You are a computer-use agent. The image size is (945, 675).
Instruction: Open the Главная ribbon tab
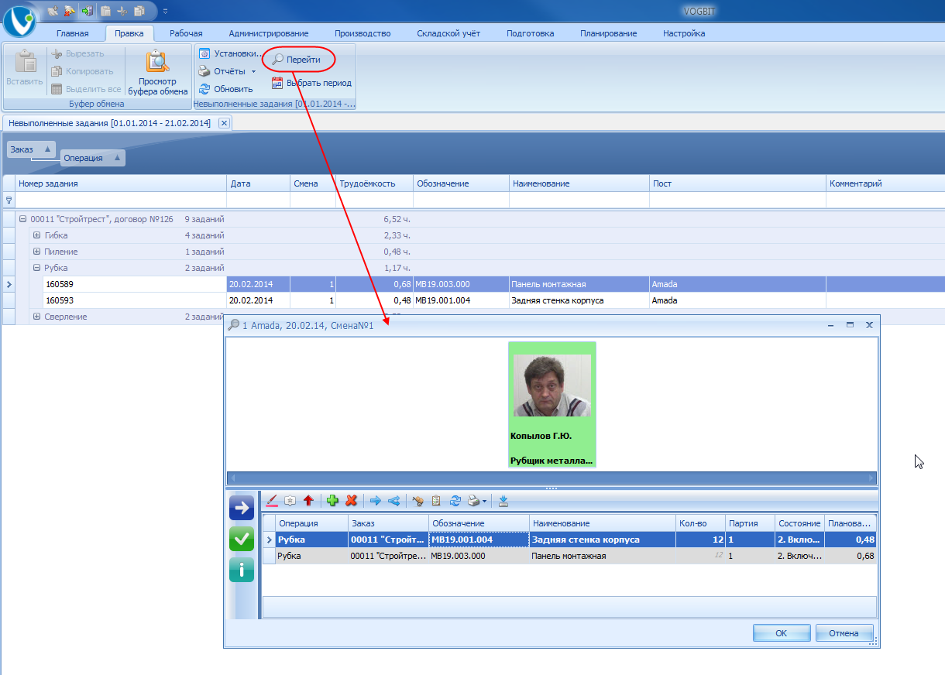point(73,33)
